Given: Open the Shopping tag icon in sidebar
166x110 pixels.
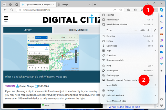Looking at the screenshot, I should coord(161,28).
